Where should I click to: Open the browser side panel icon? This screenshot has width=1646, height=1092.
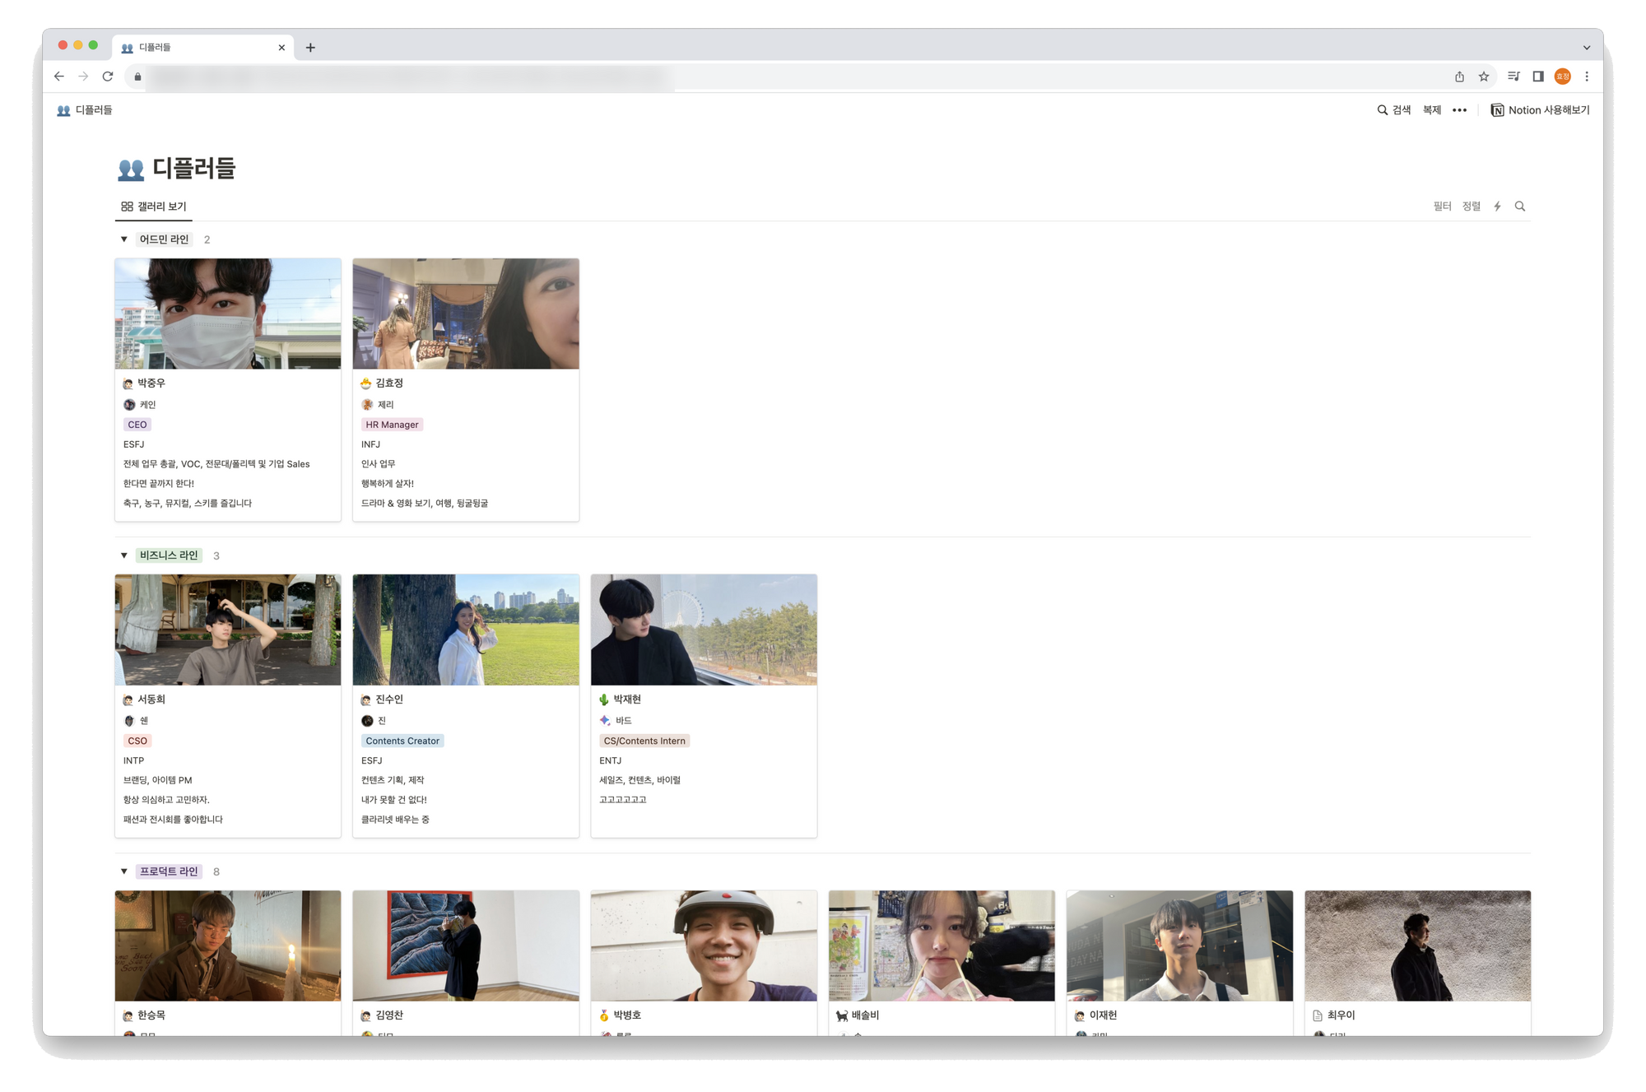pos(1537,77)
